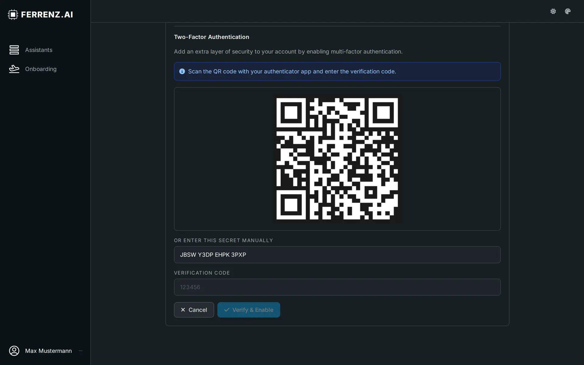Open the Assistants sidebar item

click(x=39, y=50)
